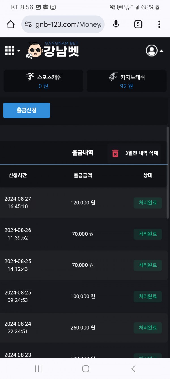Open the grid menu icon
Image resolution: width=170 pixels, height=379 pixels.
click(10, 51)
